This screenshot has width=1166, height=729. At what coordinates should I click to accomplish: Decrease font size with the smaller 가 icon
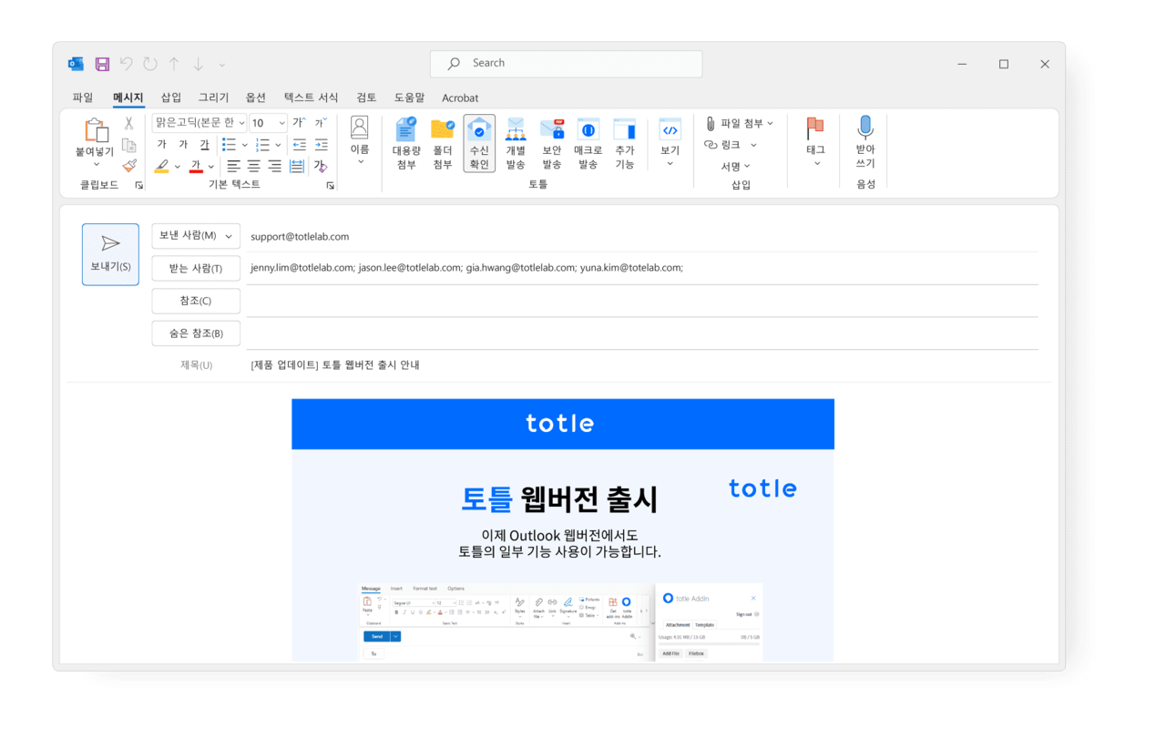[320, 122]
